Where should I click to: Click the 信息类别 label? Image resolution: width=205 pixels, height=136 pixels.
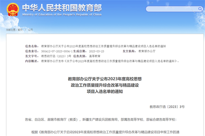click(80, 56)
